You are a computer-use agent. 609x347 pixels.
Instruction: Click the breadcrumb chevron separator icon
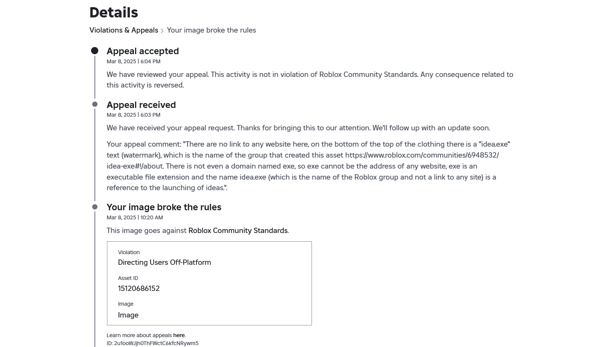[162, 31]
